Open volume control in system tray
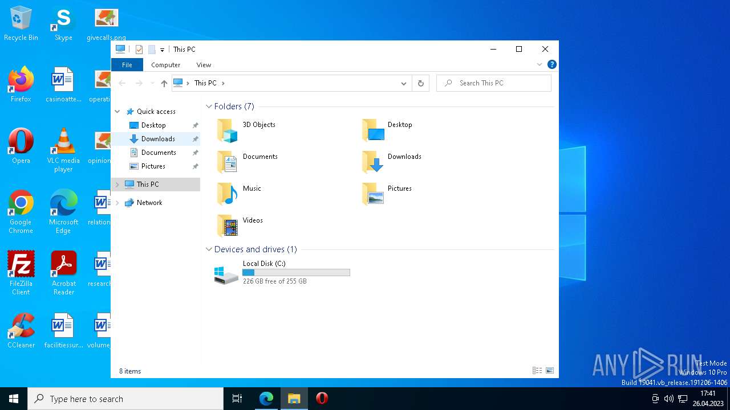The height and width of the screenshot is (410, 730). pyautogui.click(x=669, y=399)
